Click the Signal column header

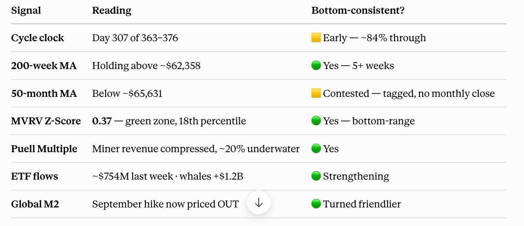pos(26,10)
